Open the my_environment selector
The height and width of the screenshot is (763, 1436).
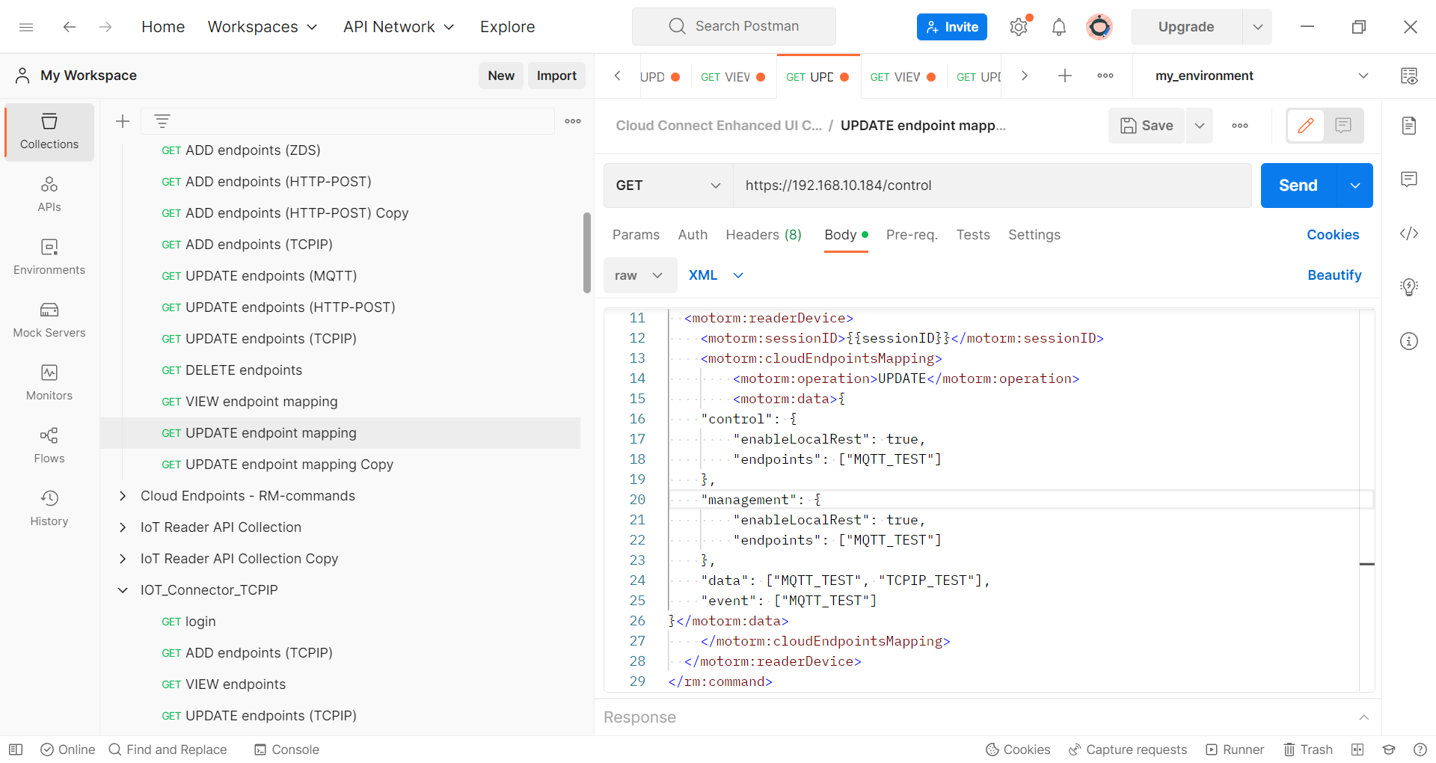tap(1262, 76)
